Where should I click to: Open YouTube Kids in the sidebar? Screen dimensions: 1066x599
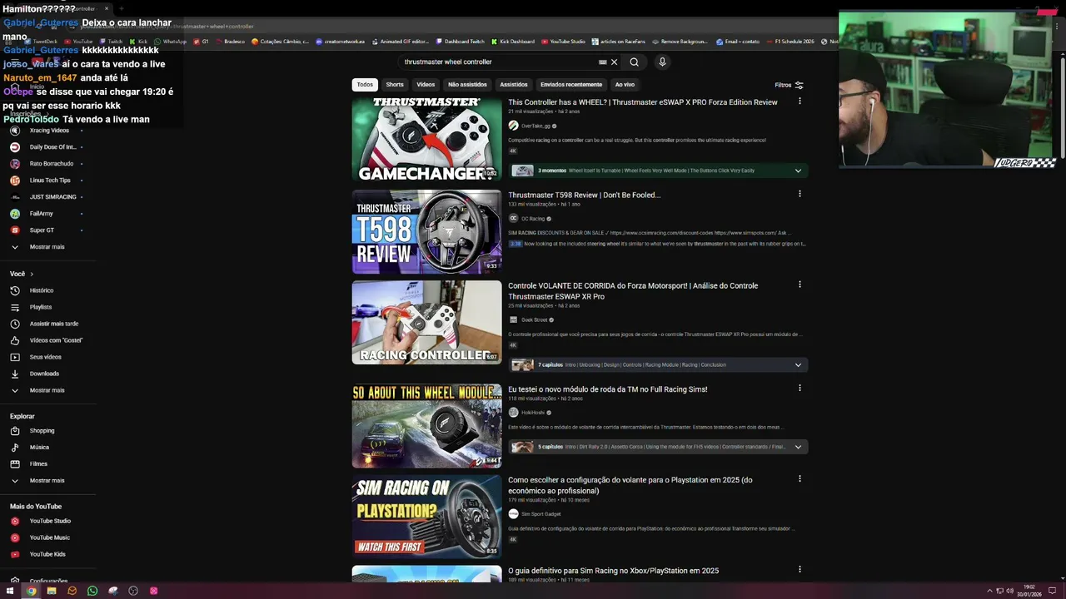click(x=47, y=554)
